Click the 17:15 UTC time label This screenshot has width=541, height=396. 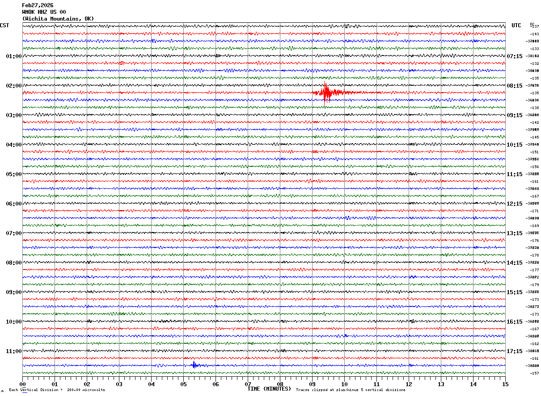pyautogui.click(x=515, y=351)
